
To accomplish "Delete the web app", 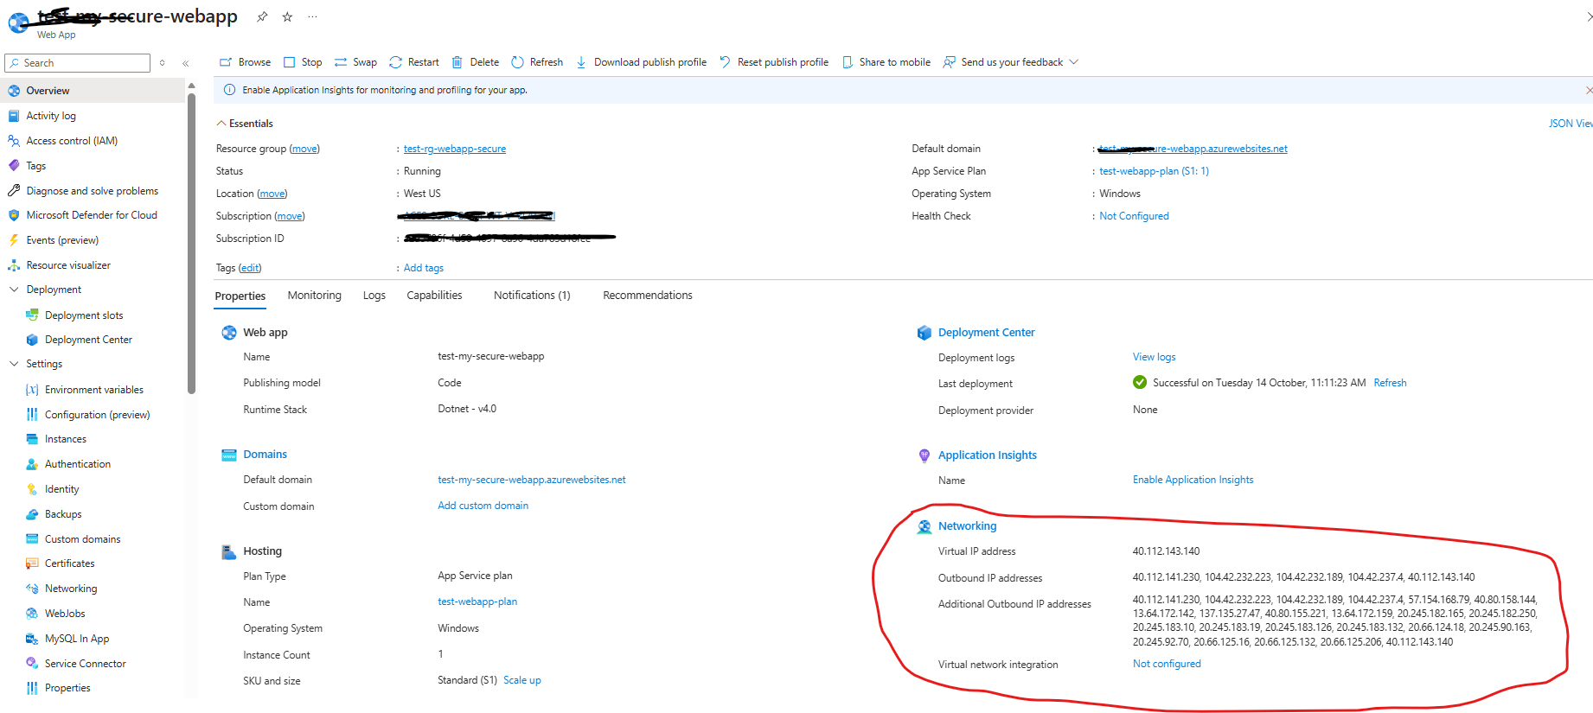I will click(476, 62).
